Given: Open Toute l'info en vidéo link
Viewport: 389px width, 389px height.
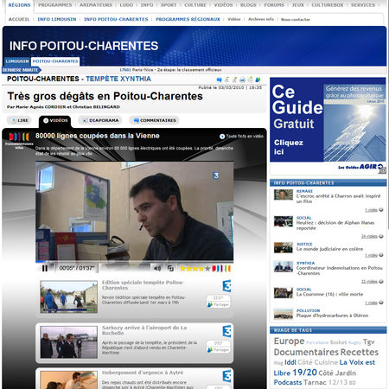Looking at the screenshot, I should click(x=241, y=137).
